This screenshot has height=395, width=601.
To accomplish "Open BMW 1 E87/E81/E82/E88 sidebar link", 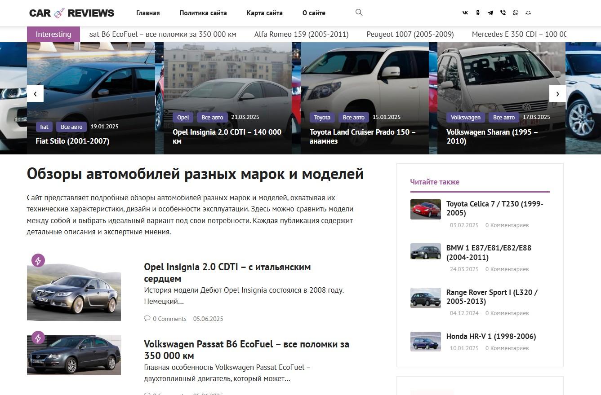I will [489, 253].
